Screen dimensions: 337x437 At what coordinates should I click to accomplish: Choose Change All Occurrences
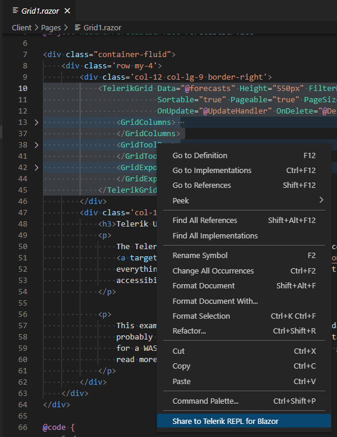click(244, 271)
